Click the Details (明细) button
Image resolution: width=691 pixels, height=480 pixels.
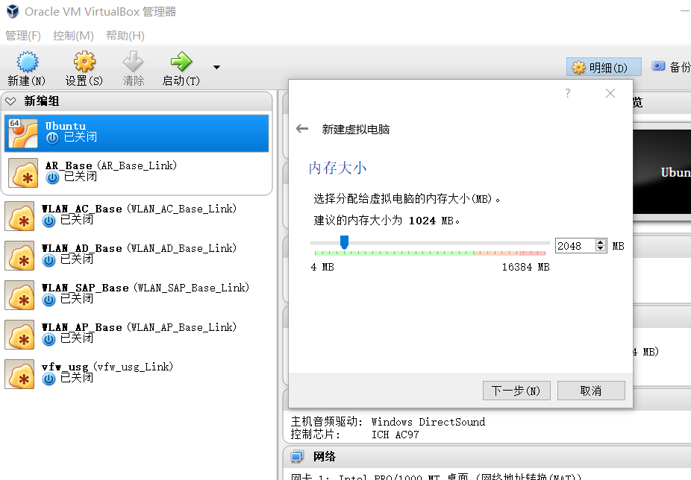click(603, 67)
